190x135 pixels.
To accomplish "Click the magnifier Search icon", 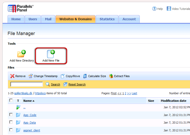I will [48, 84].
